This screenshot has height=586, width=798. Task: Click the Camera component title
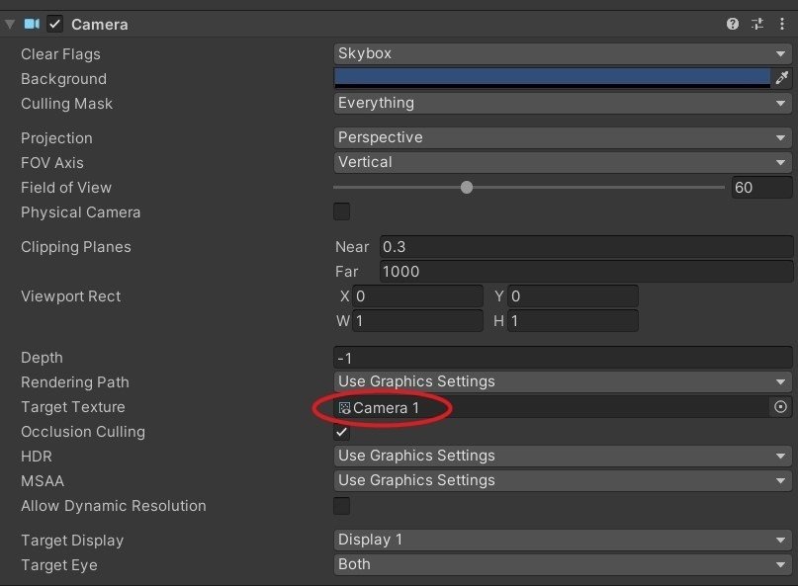pos(100,25)
